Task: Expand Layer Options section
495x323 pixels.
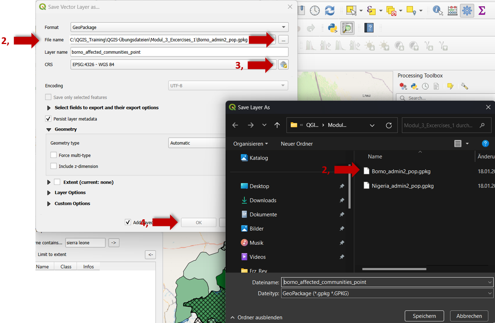Action: (49, 193)
